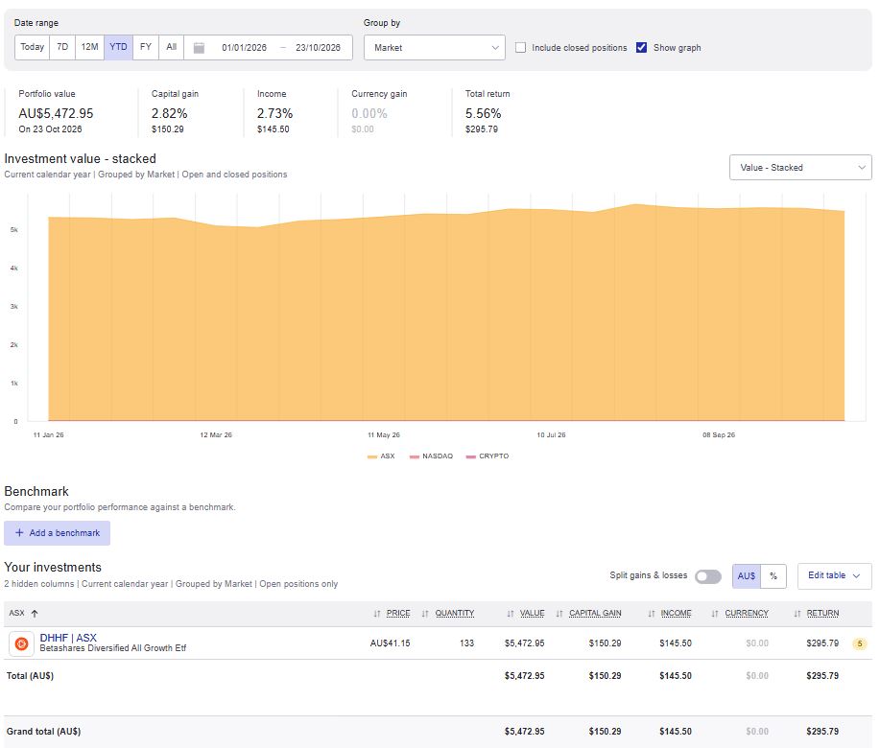Screen dimensions: 880x748
Task: Sort by Return column arrows icon
Action: point(797,614)
